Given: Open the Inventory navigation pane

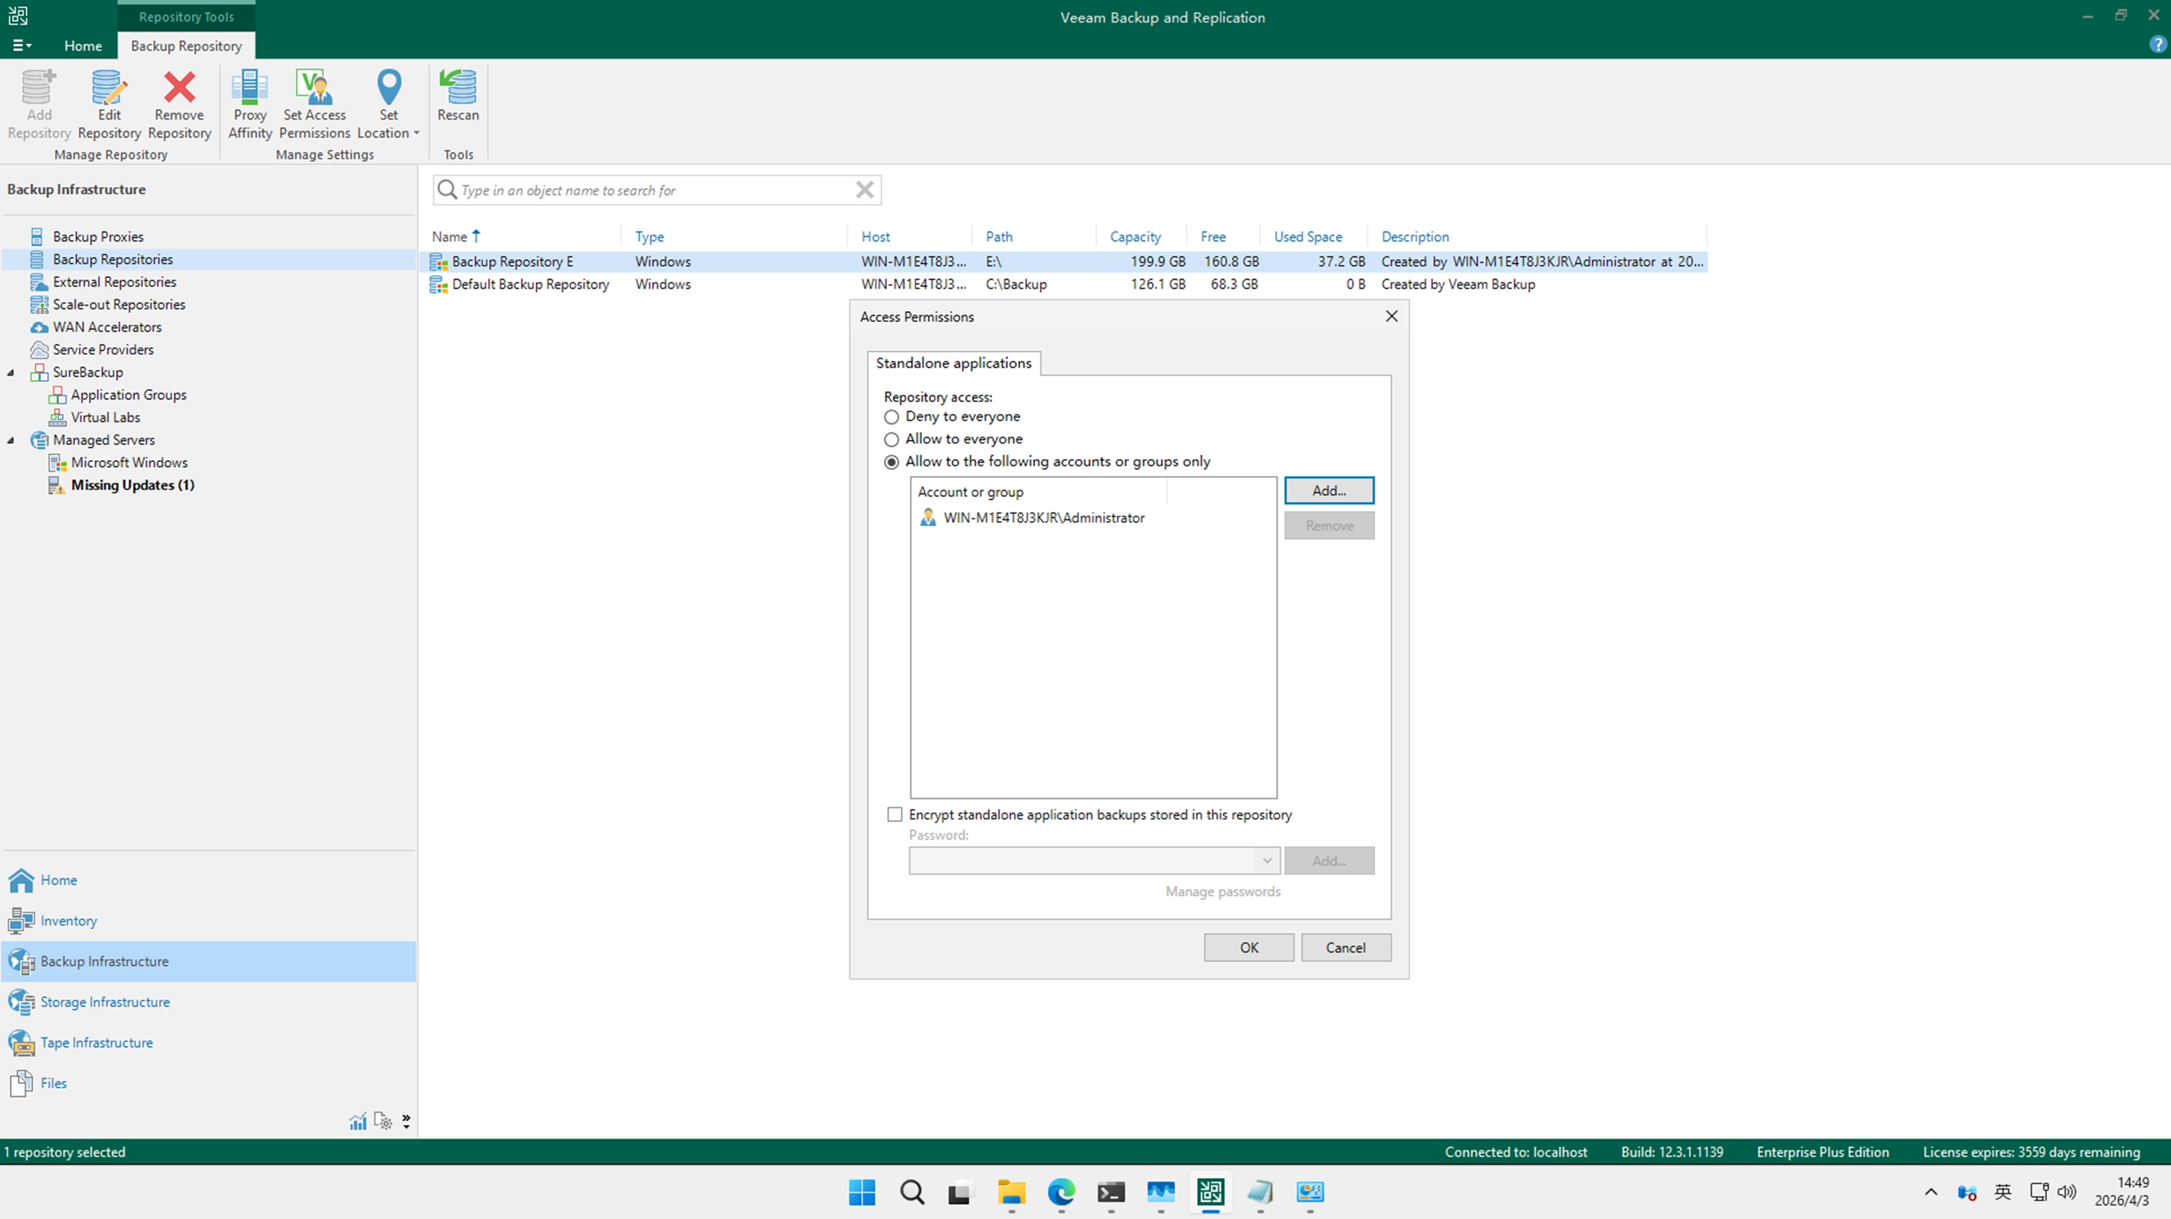Looking at the screenshot, I should (69, 920).
